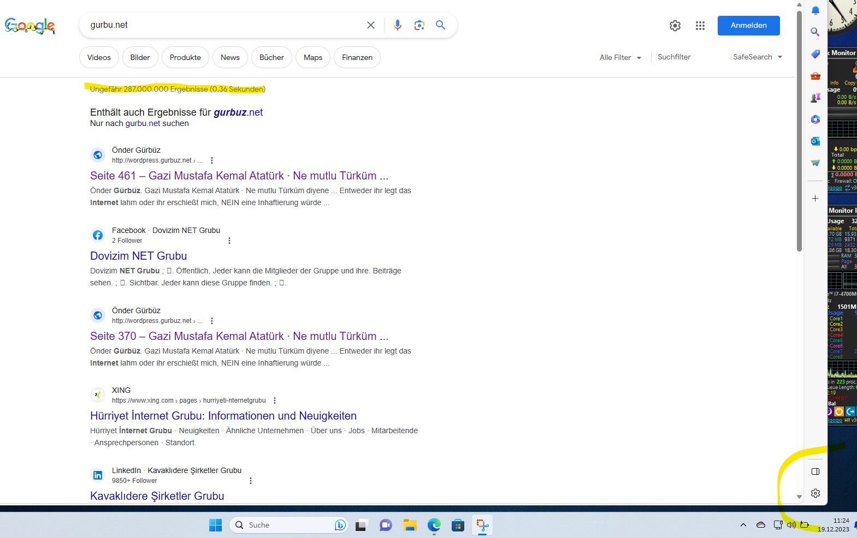Open clock and date 11:24 calendar

coord(834,525)
